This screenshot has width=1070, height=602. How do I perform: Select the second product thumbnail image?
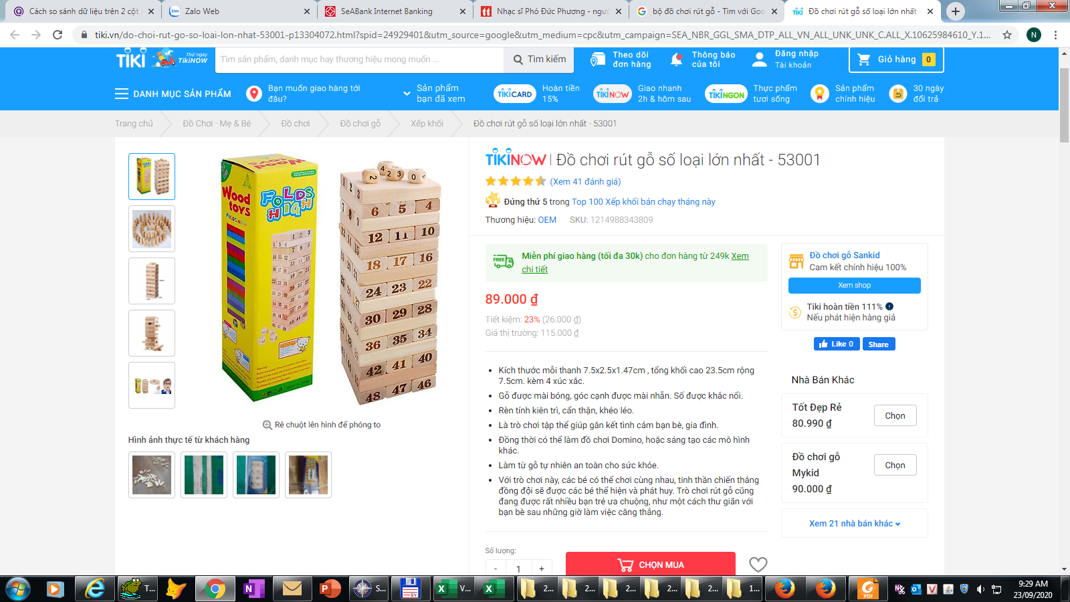tap(152, 229)
